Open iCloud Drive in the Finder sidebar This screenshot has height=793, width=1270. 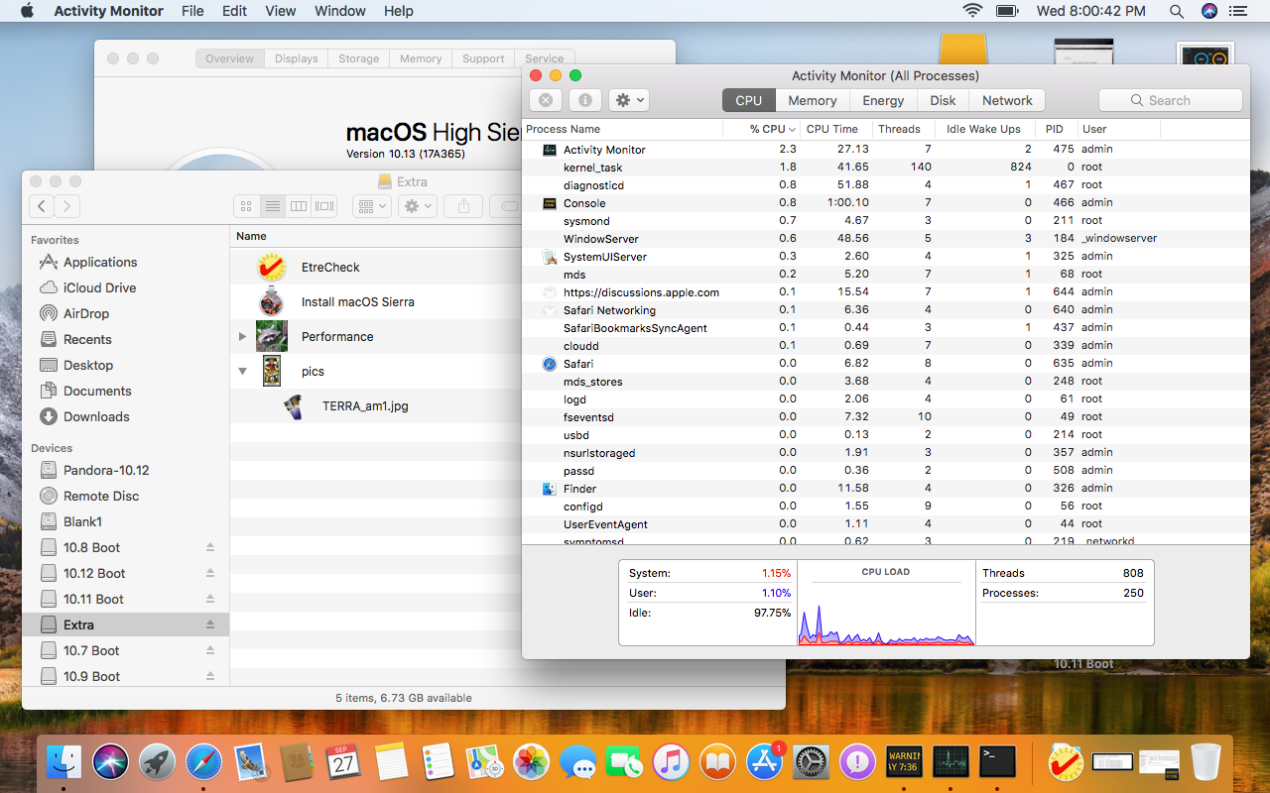click(x=99, y=287)
